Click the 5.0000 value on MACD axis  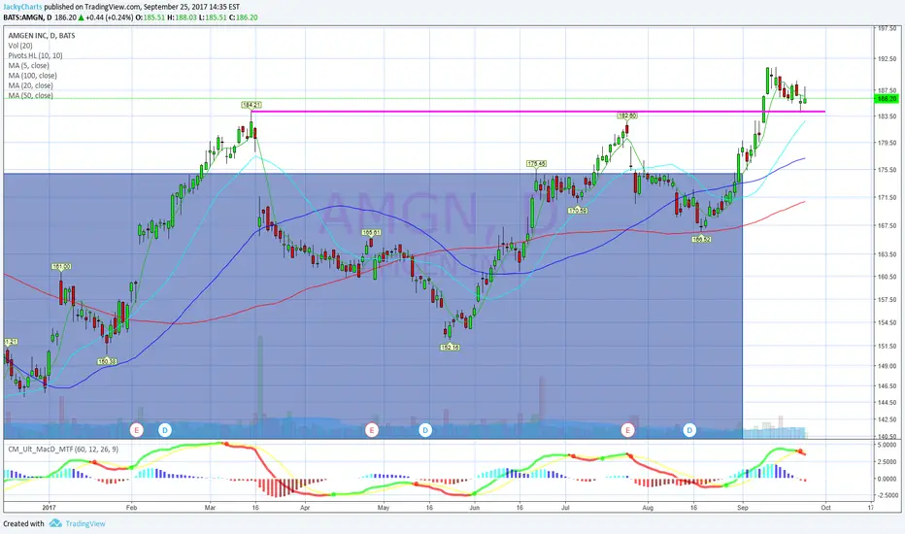tap(887, 445)
